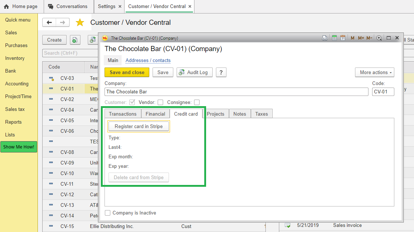Open the calendar icon in the dialog title bar
This screenshot has height=232, width=414.
tap(343, 38)
